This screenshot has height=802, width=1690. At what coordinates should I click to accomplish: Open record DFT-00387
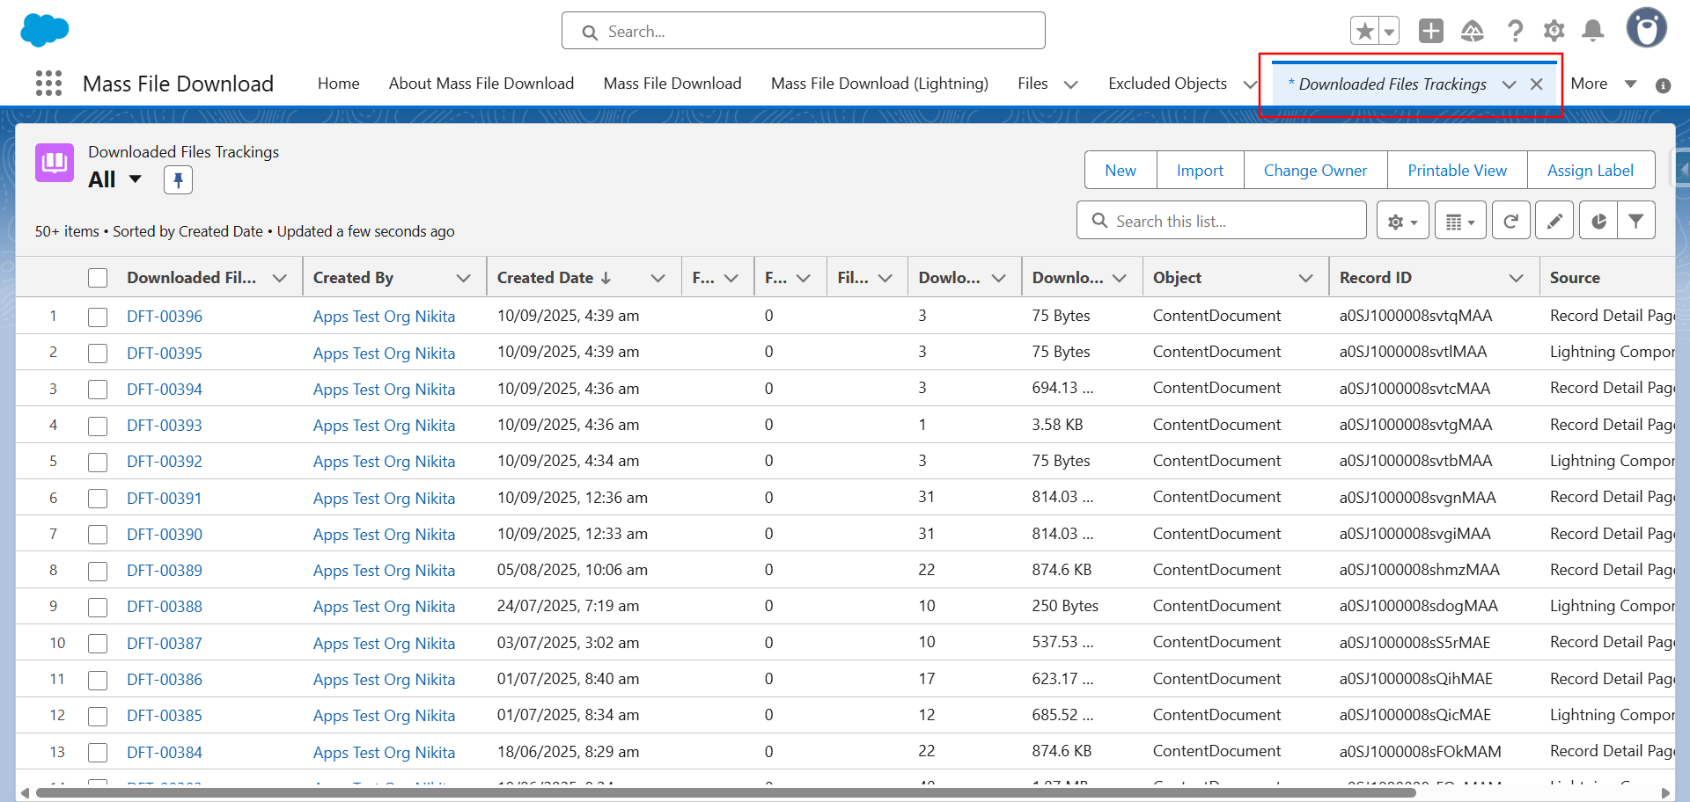tap(165, 644)
